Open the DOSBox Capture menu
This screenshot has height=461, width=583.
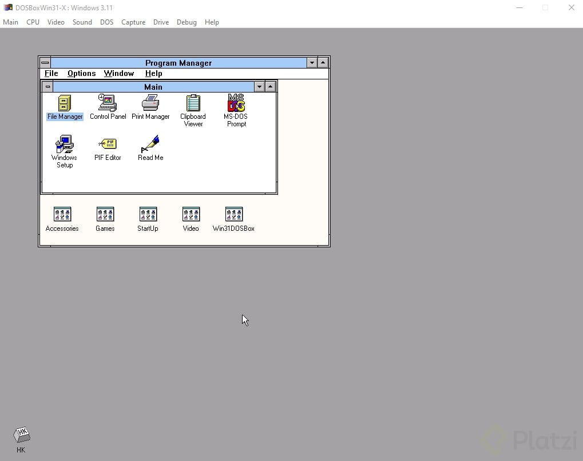[133, 22]
